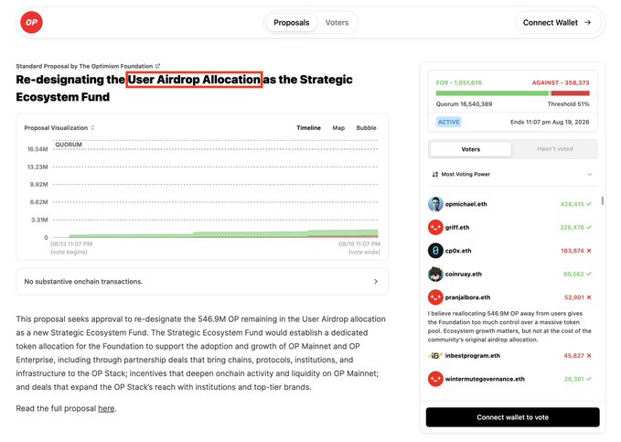This screenshot has width=621, height=442.
Task: Open griff.eth avatar
Action: point(435,228)
